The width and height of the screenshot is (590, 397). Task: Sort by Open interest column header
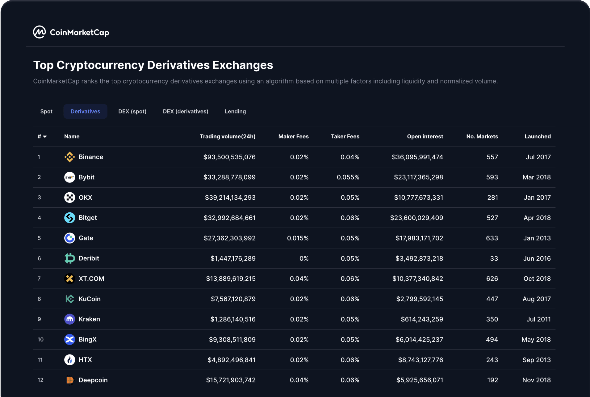tap(425, 137)
